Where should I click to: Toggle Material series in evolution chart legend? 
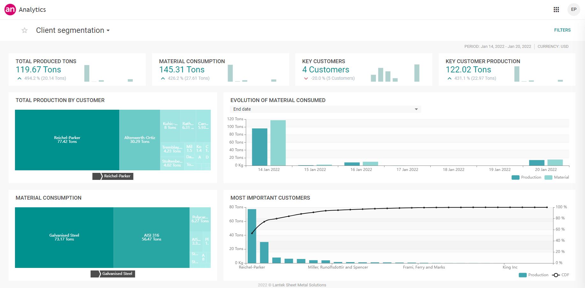pos(557,177)
